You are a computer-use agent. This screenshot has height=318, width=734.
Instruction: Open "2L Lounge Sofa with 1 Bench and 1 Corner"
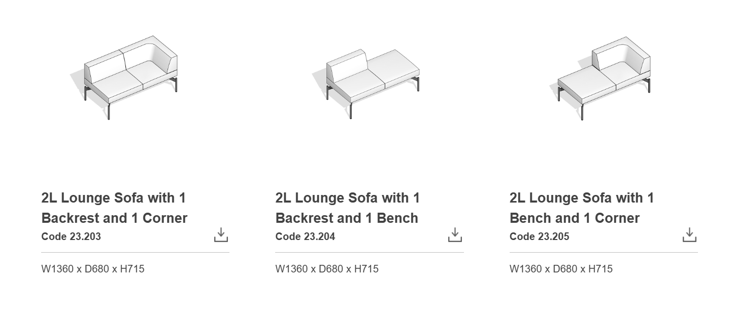(582, 208)
